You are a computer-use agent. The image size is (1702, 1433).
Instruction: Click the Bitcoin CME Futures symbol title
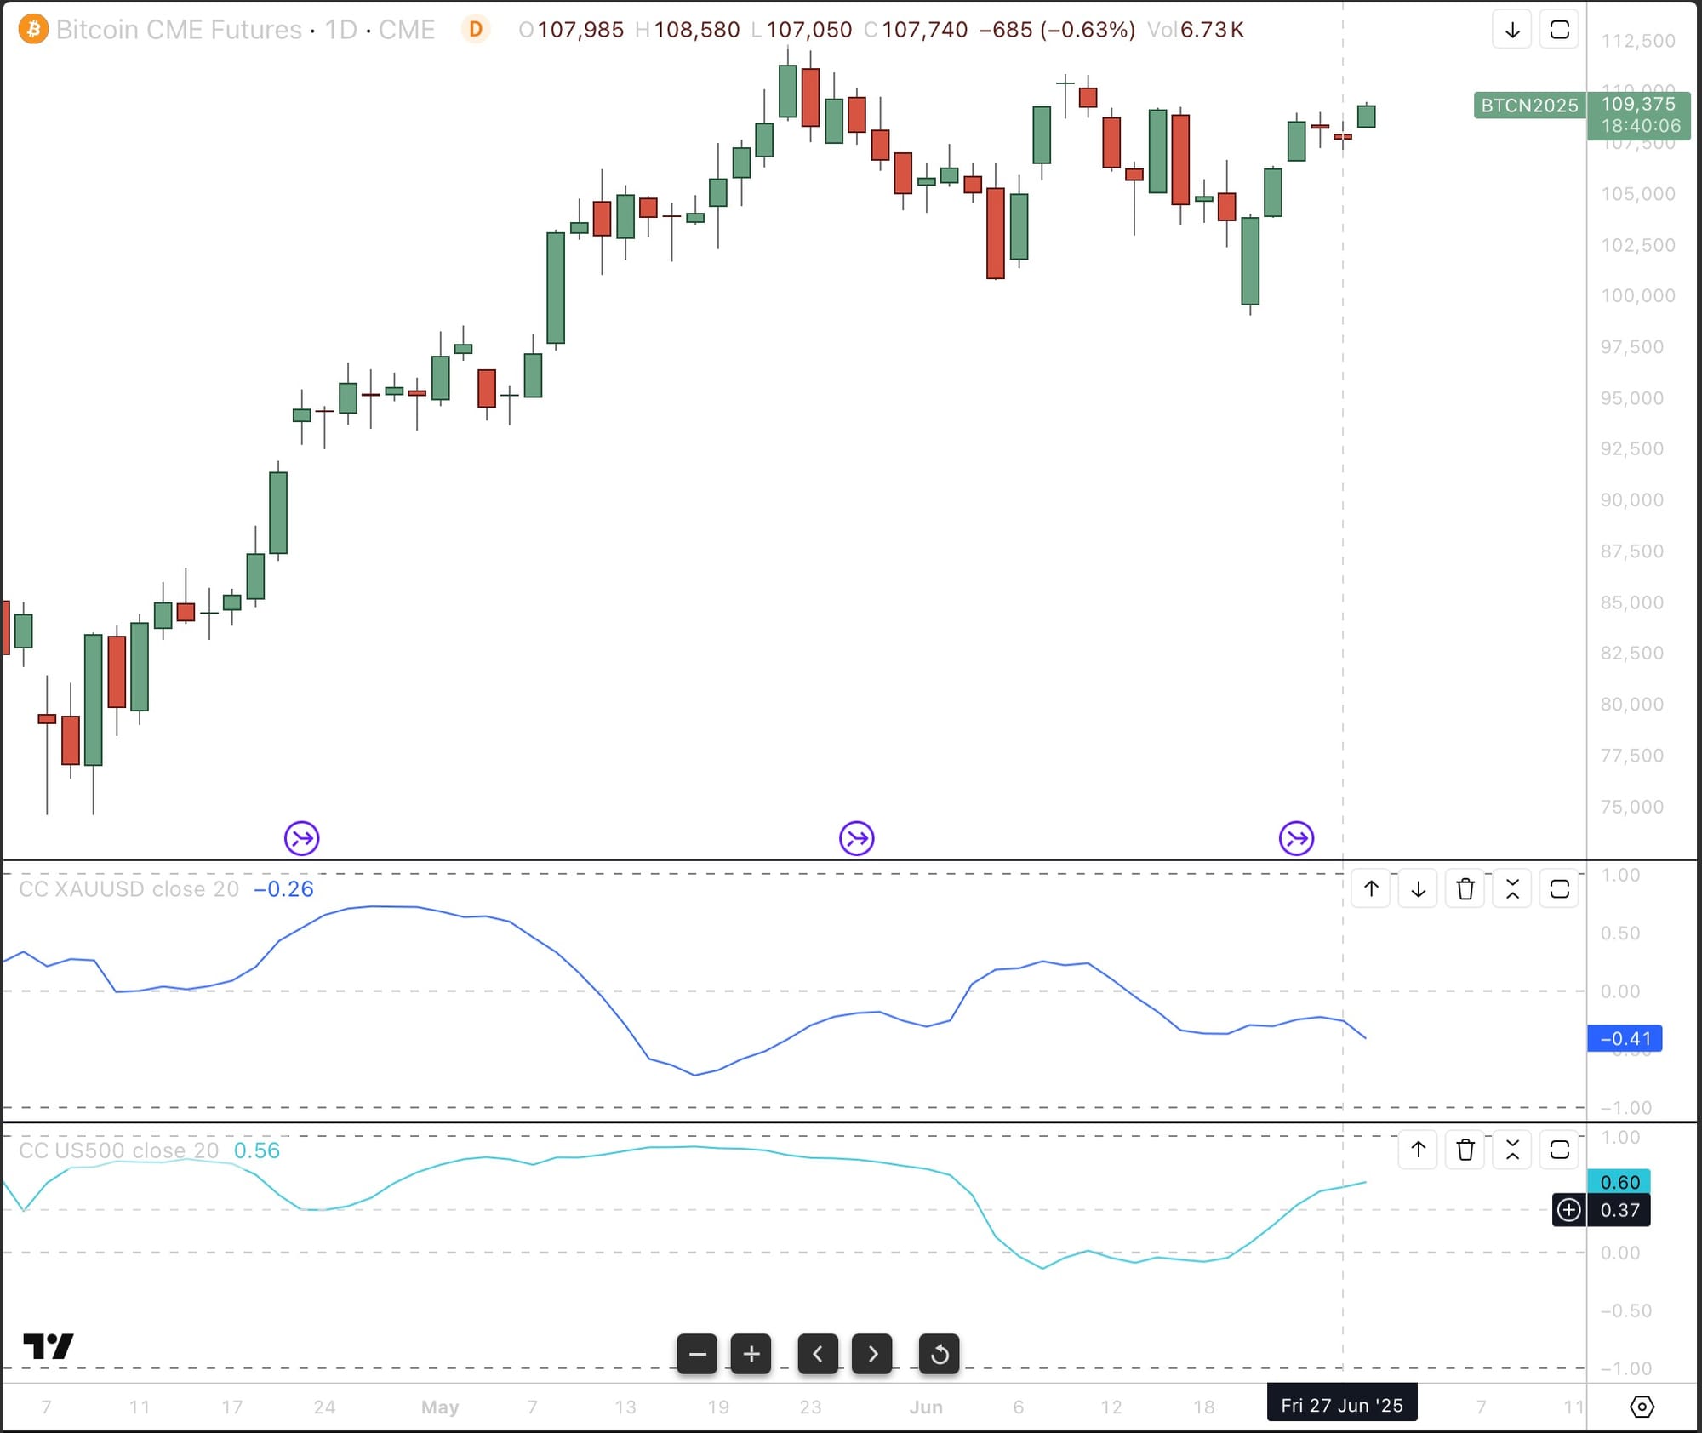[x=179, y=30]
